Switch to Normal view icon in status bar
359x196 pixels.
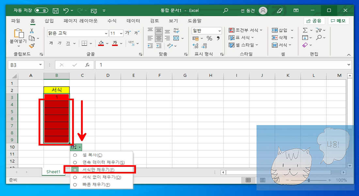click(248, 180)
